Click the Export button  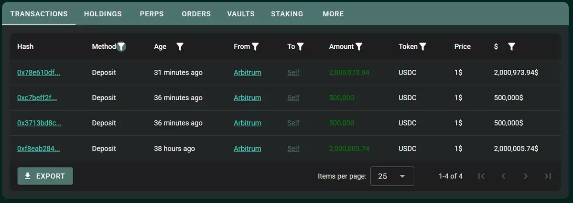pyautogui.click(x=45, y=176)
